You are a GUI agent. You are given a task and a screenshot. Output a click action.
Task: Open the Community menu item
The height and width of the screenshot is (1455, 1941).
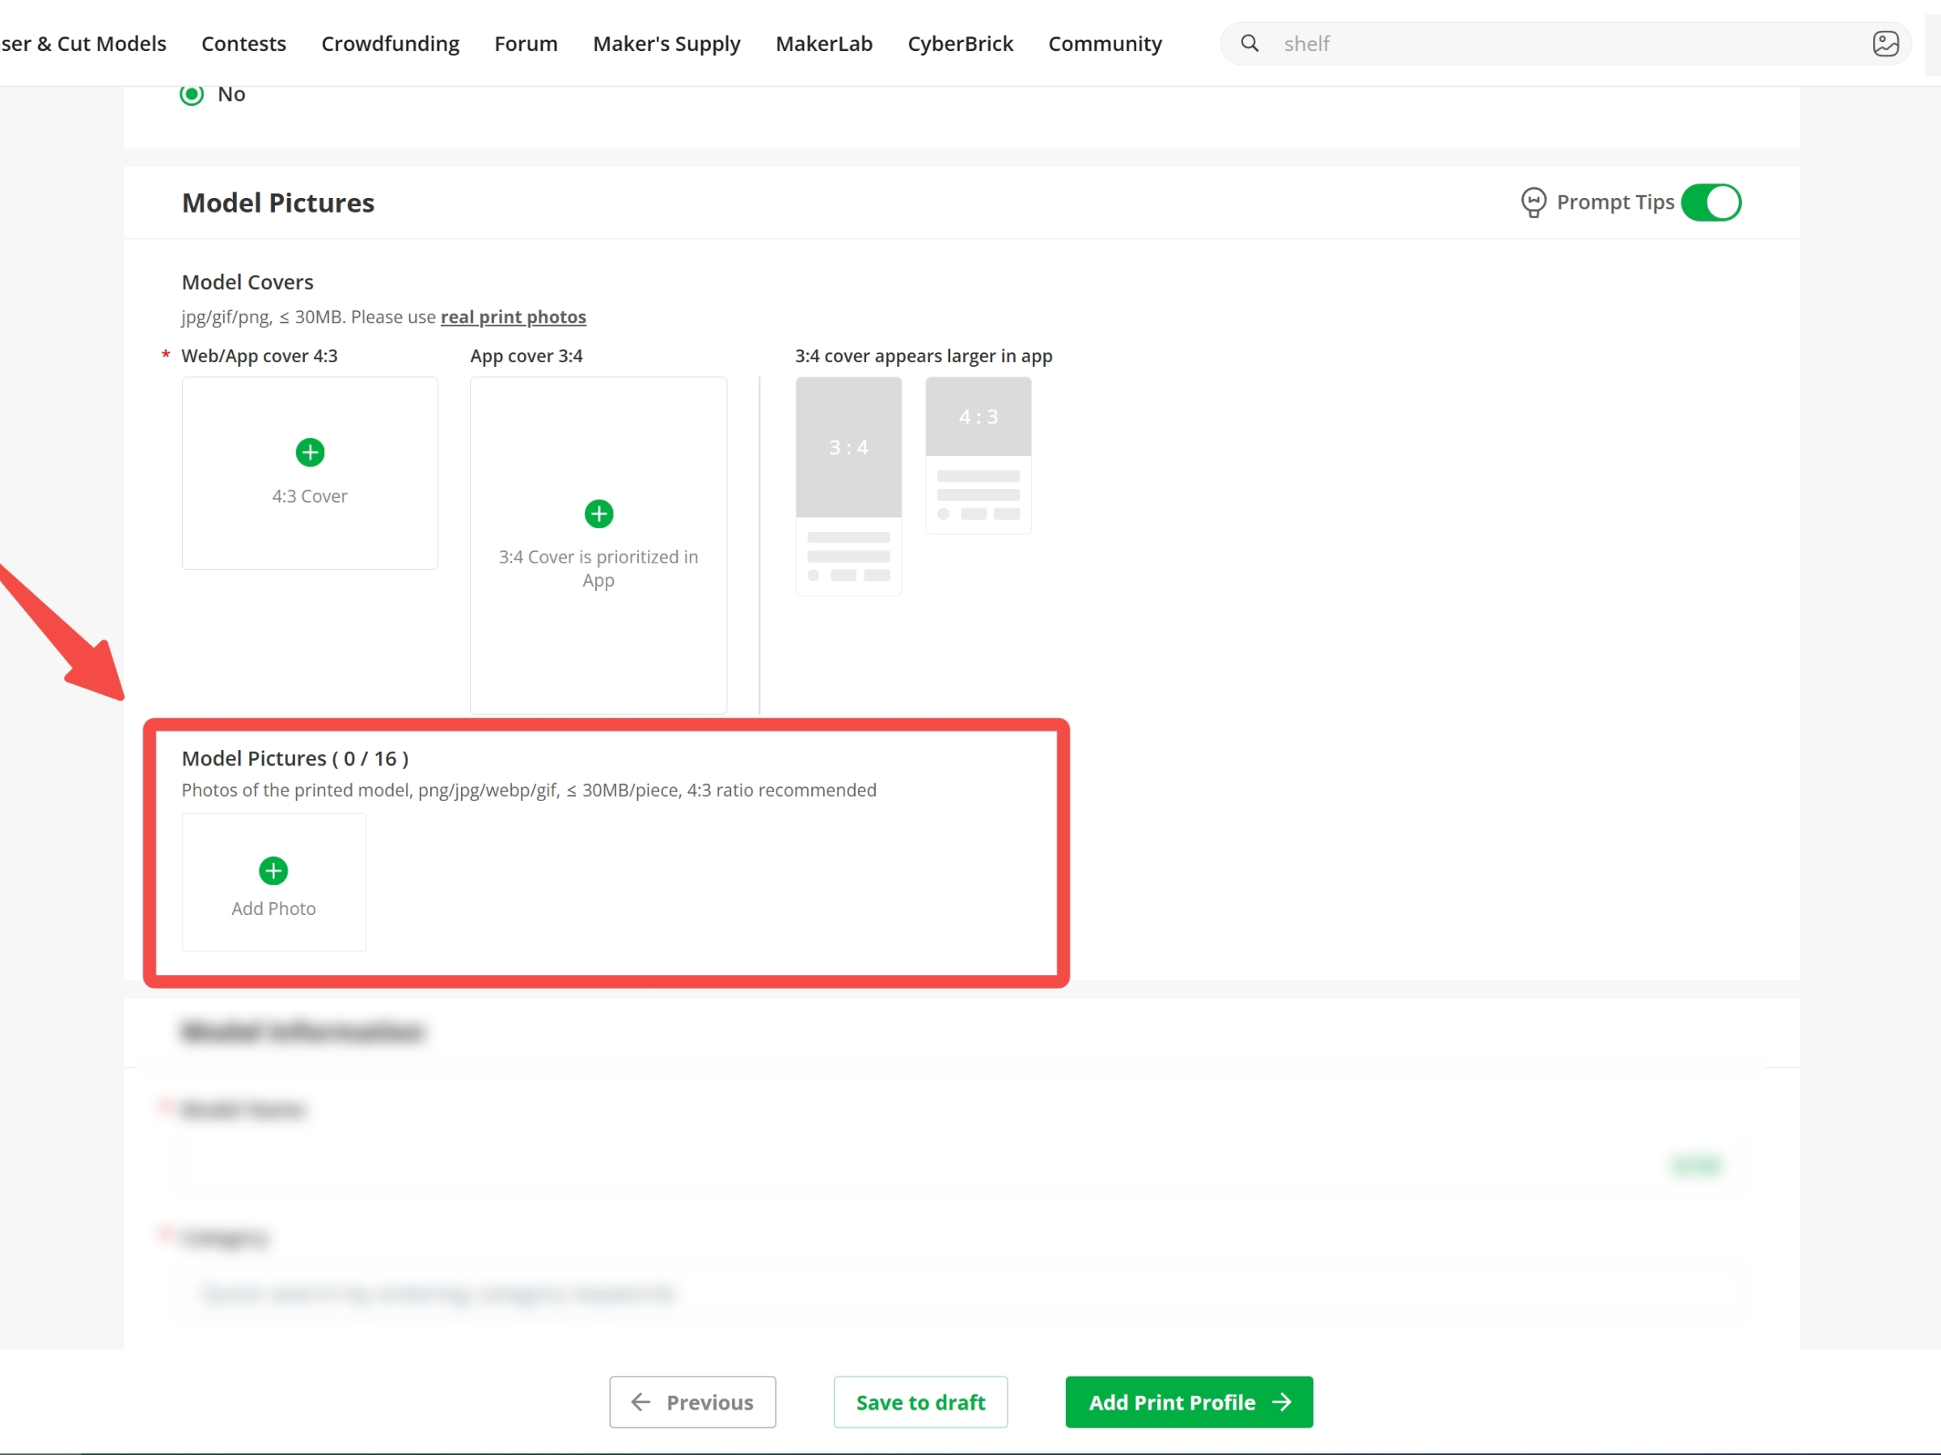pos(1105,44)
